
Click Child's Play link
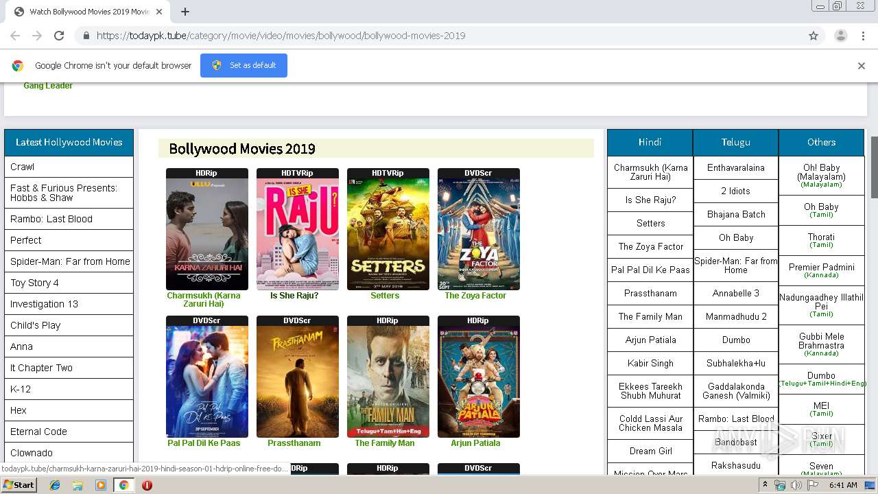[35, 325]
